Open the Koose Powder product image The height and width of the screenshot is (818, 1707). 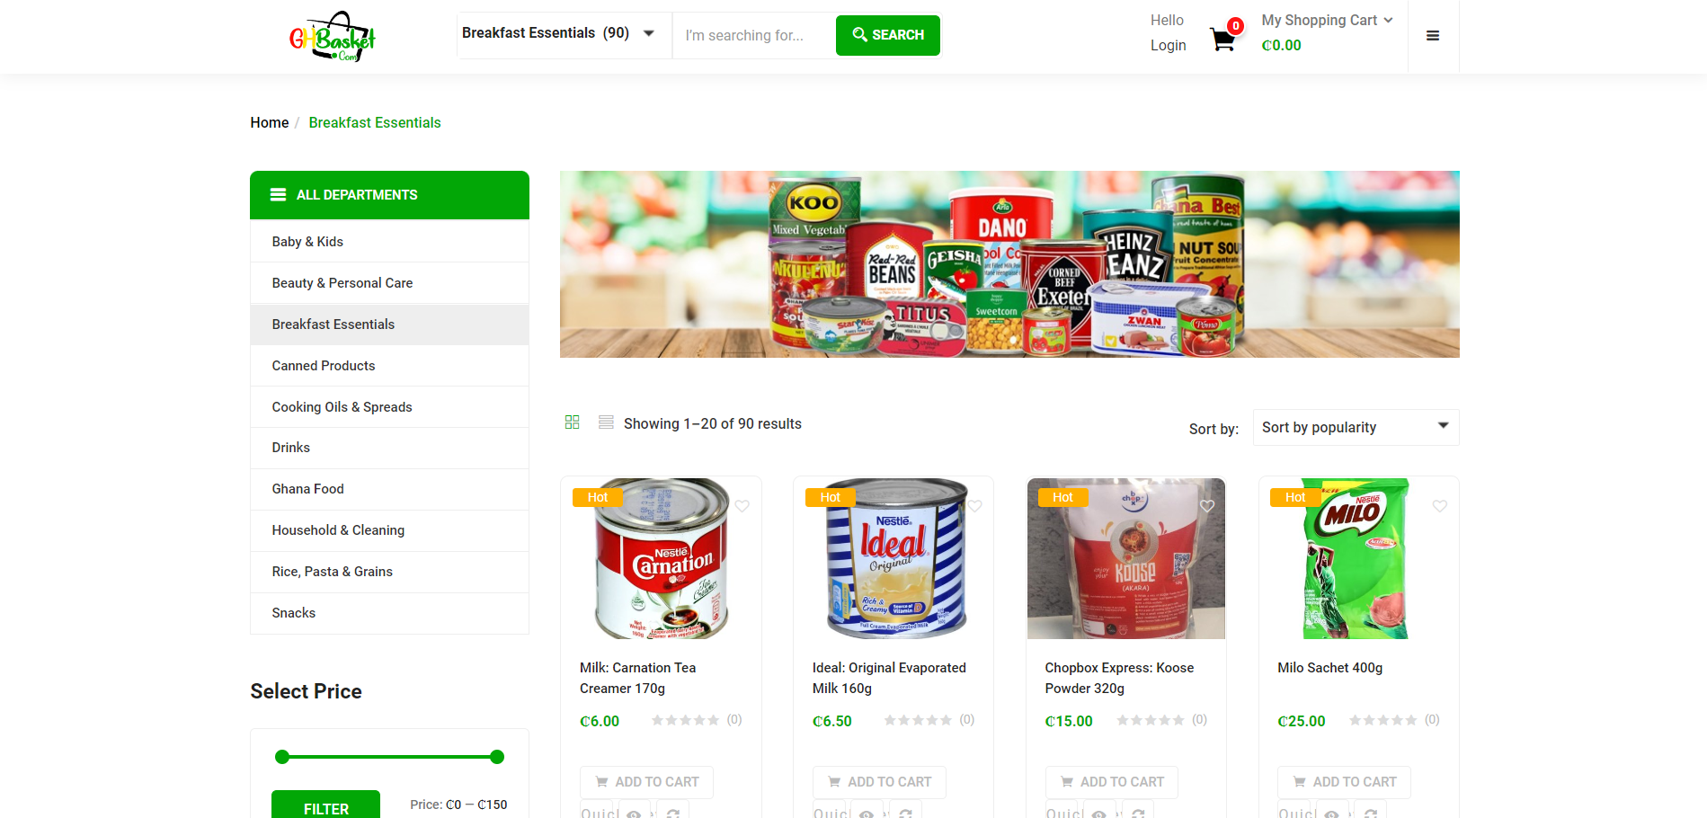pyautogui.click(x=1126, y=558)
